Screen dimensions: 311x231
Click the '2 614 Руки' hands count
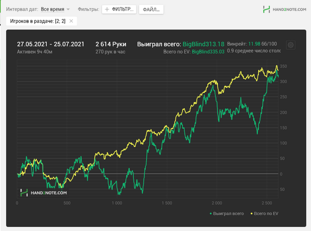(x=111, y=44)
